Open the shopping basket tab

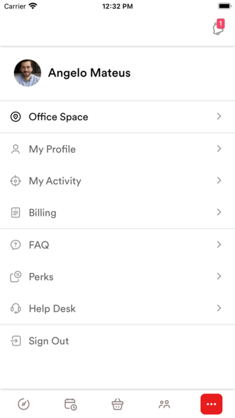tap(118, 404)
